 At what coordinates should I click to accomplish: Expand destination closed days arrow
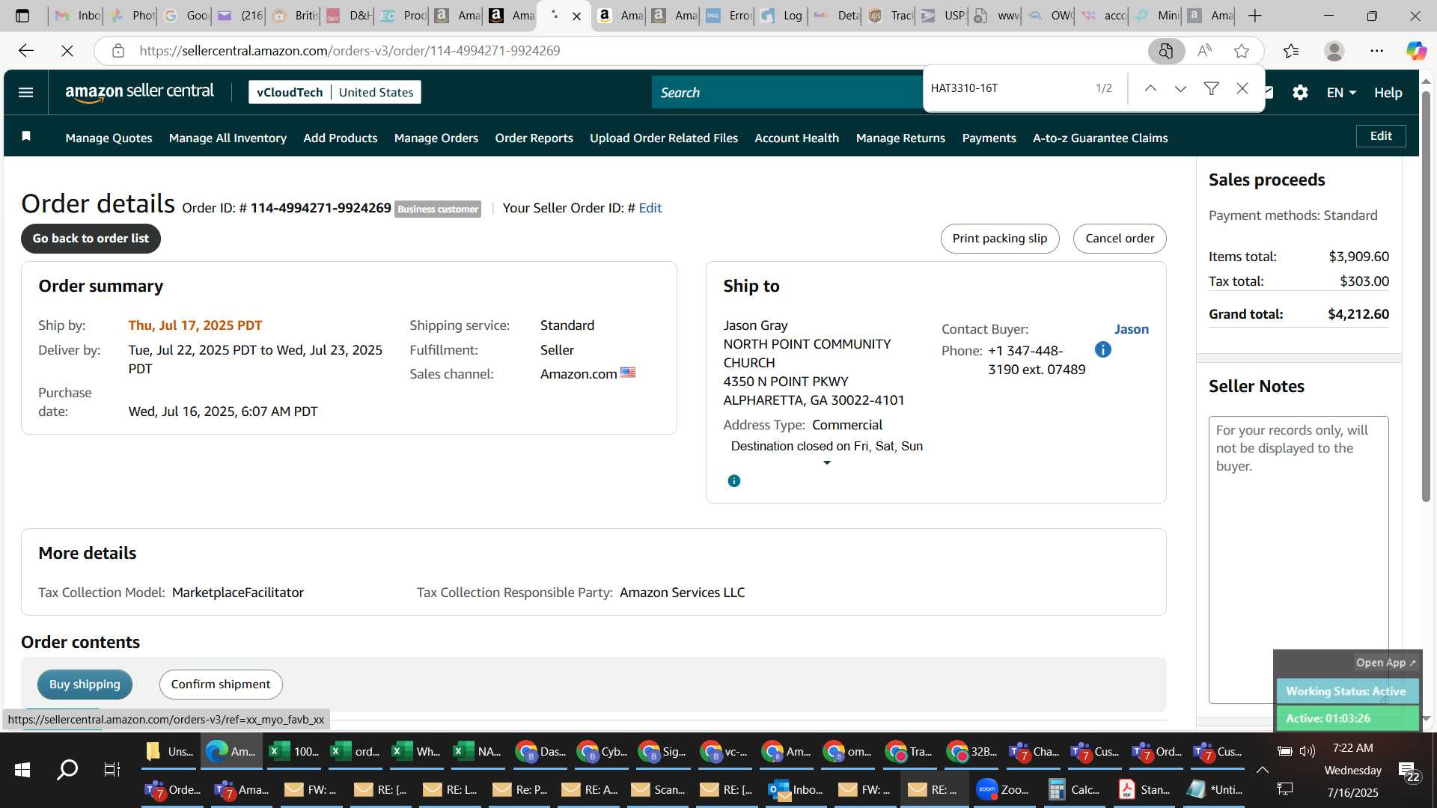point(827,463)
